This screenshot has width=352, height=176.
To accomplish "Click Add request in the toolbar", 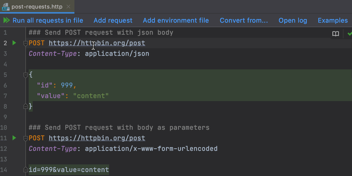I will coord(113,20).
